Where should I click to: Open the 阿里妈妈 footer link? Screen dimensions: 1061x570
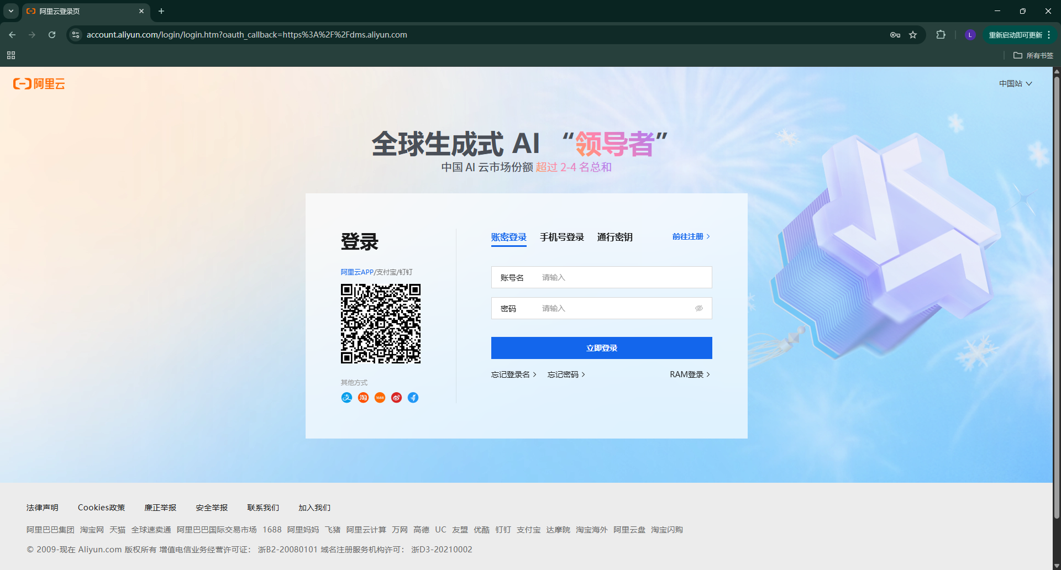303,530
